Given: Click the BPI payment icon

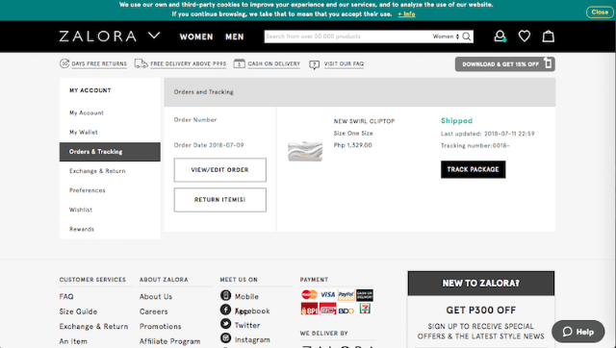Looking at the screenshot, I should 309,310.
